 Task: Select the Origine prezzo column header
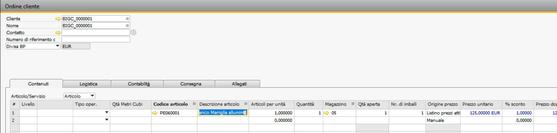[x=443, y=104]
